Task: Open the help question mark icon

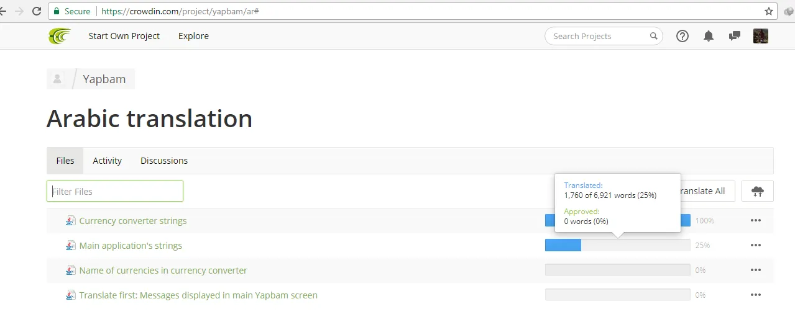Action: 682,36
